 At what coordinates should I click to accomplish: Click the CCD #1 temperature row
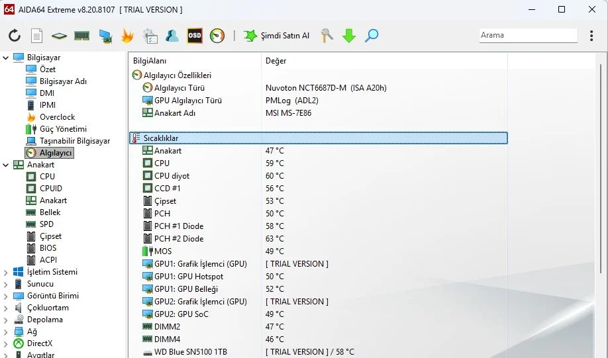319,189
